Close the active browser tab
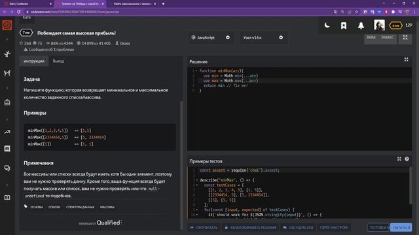This screenshot has height=235, width=419. [103, 4]
